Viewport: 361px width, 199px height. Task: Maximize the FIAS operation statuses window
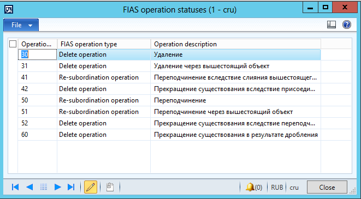pyautogui.click(x=326, y=7)
